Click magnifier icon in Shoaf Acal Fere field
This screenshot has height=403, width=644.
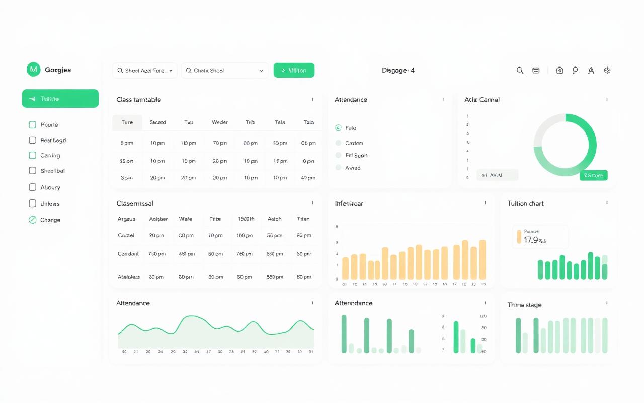coord(120,71)
